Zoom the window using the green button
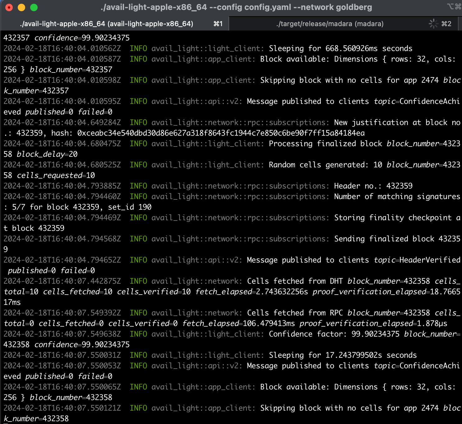 34,7
